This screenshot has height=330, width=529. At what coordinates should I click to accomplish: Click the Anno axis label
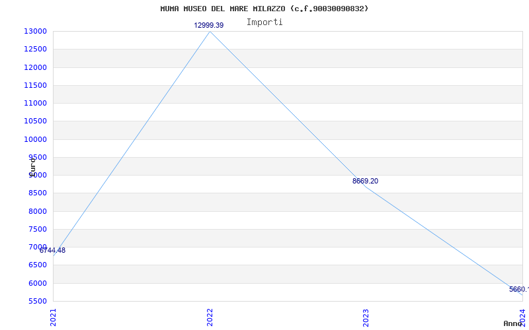[513, 323]
